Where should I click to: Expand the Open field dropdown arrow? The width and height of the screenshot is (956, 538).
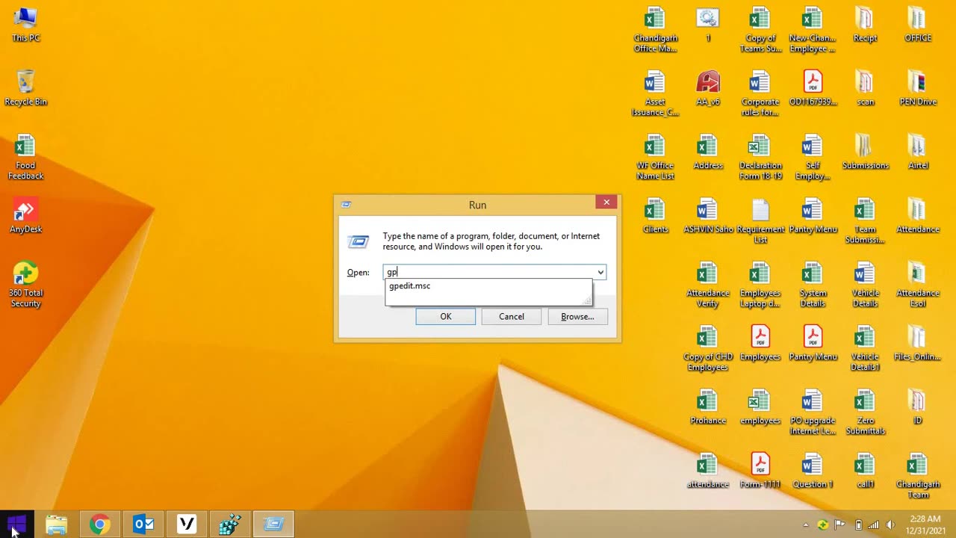pyautogui.click(x=600, y=272)
